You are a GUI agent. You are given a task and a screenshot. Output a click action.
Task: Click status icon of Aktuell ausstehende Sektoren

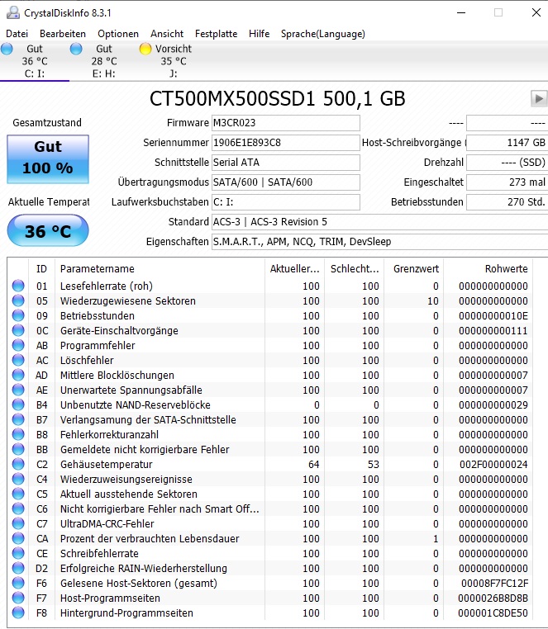coord(18,494)
